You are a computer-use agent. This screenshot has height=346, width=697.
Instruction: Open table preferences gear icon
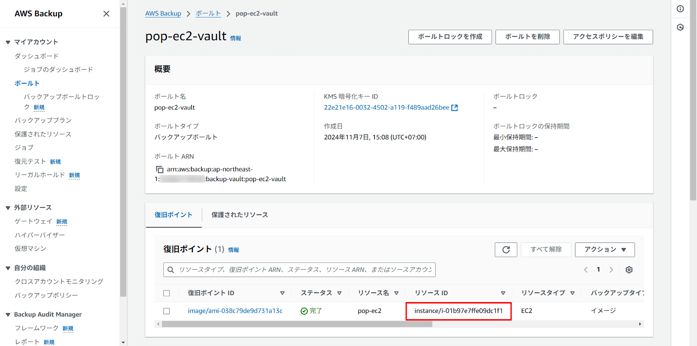[x=629, y=270]
